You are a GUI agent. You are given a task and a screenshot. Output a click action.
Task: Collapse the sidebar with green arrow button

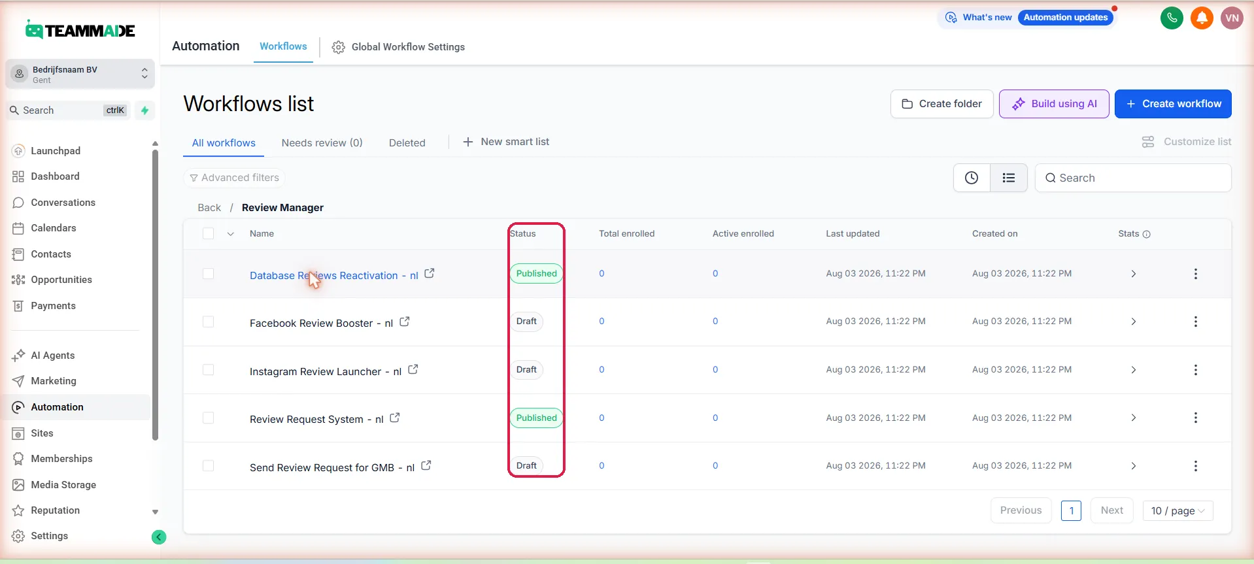click(159, 537)
